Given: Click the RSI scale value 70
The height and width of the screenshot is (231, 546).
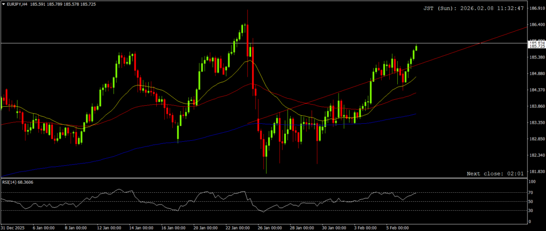Looking at the screenshot, I should pyautogui.click(x=531, y=192).
